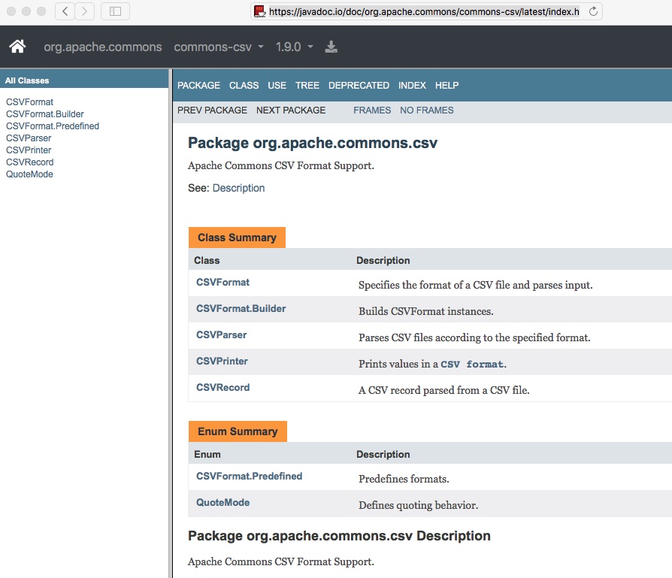Open the HELP navigation tab
This screenshot has height=578, width=672.
click(x=447, y=85)
